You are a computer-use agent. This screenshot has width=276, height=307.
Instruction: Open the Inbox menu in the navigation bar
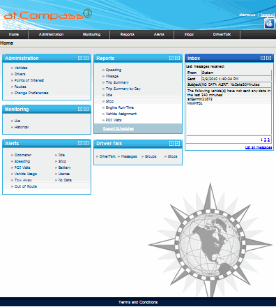click(x=189, y=34)
